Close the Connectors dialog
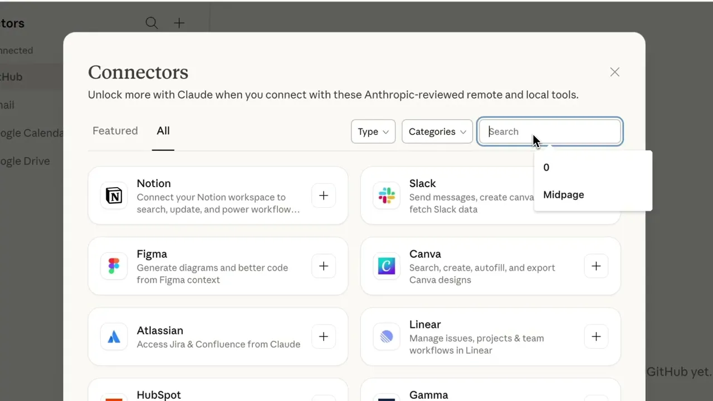The width and height of the screenshot is (713, 401). click(614, 72)
